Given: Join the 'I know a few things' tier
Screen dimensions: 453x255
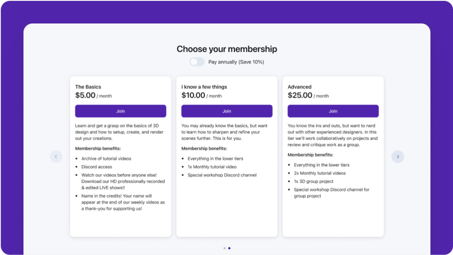Looking at the screenshot, I should [227, 111].
